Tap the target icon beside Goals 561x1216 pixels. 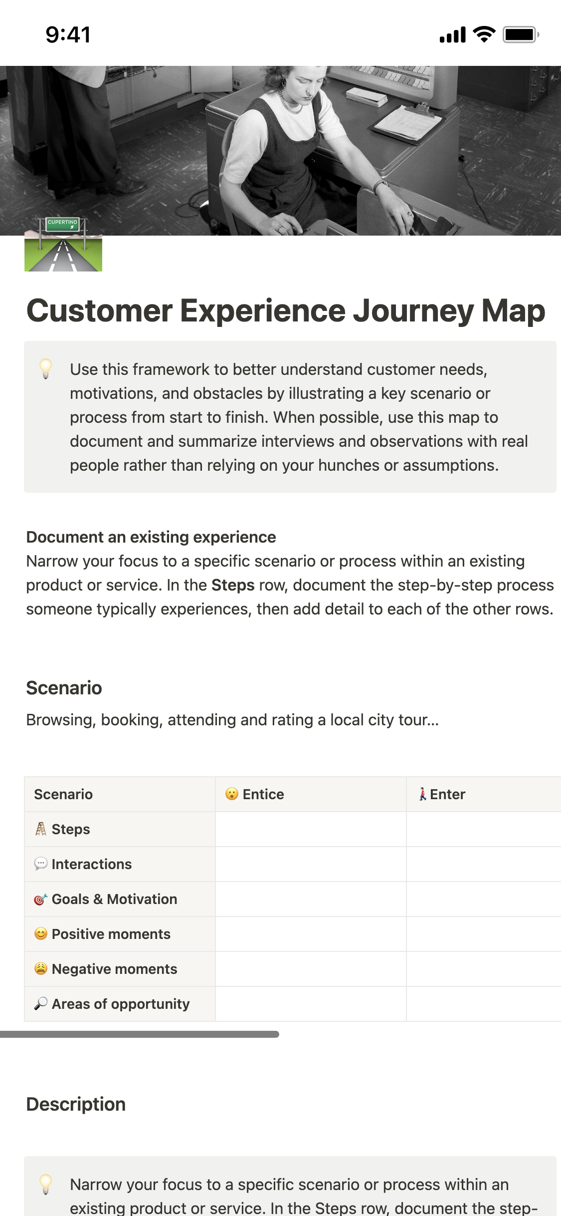pyautogui.click(x=41, y=899)
